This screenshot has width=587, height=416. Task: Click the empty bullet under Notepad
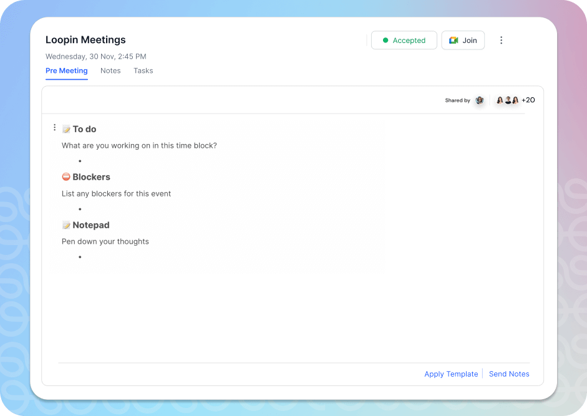click(x=80, y=257)
